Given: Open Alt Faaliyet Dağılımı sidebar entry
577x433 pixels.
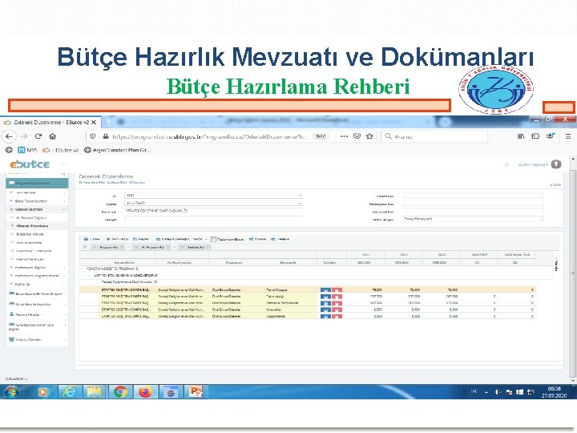Looking at the screenshot, I should coord(37,217).
